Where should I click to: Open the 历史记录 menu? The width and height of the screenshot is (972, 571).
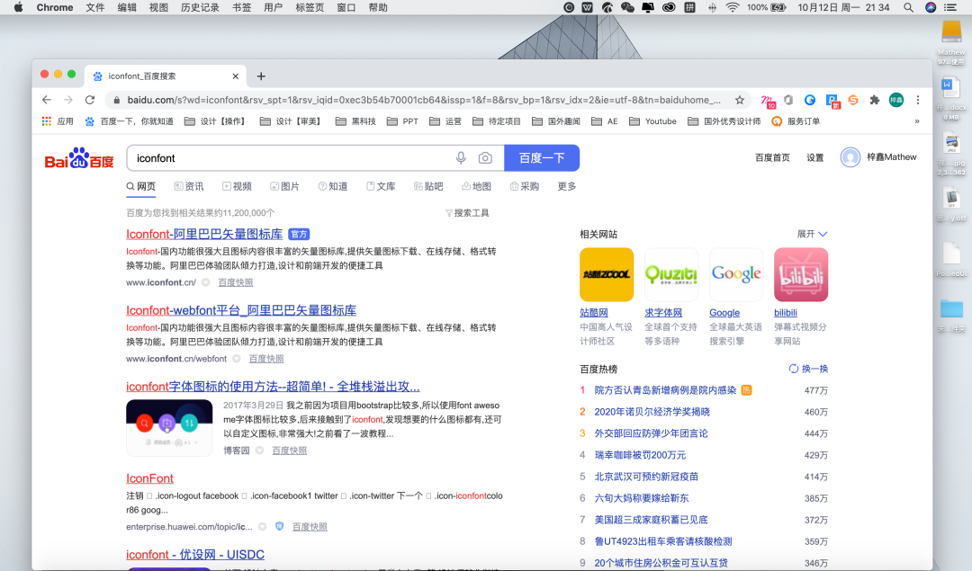[x=200, y=7]
